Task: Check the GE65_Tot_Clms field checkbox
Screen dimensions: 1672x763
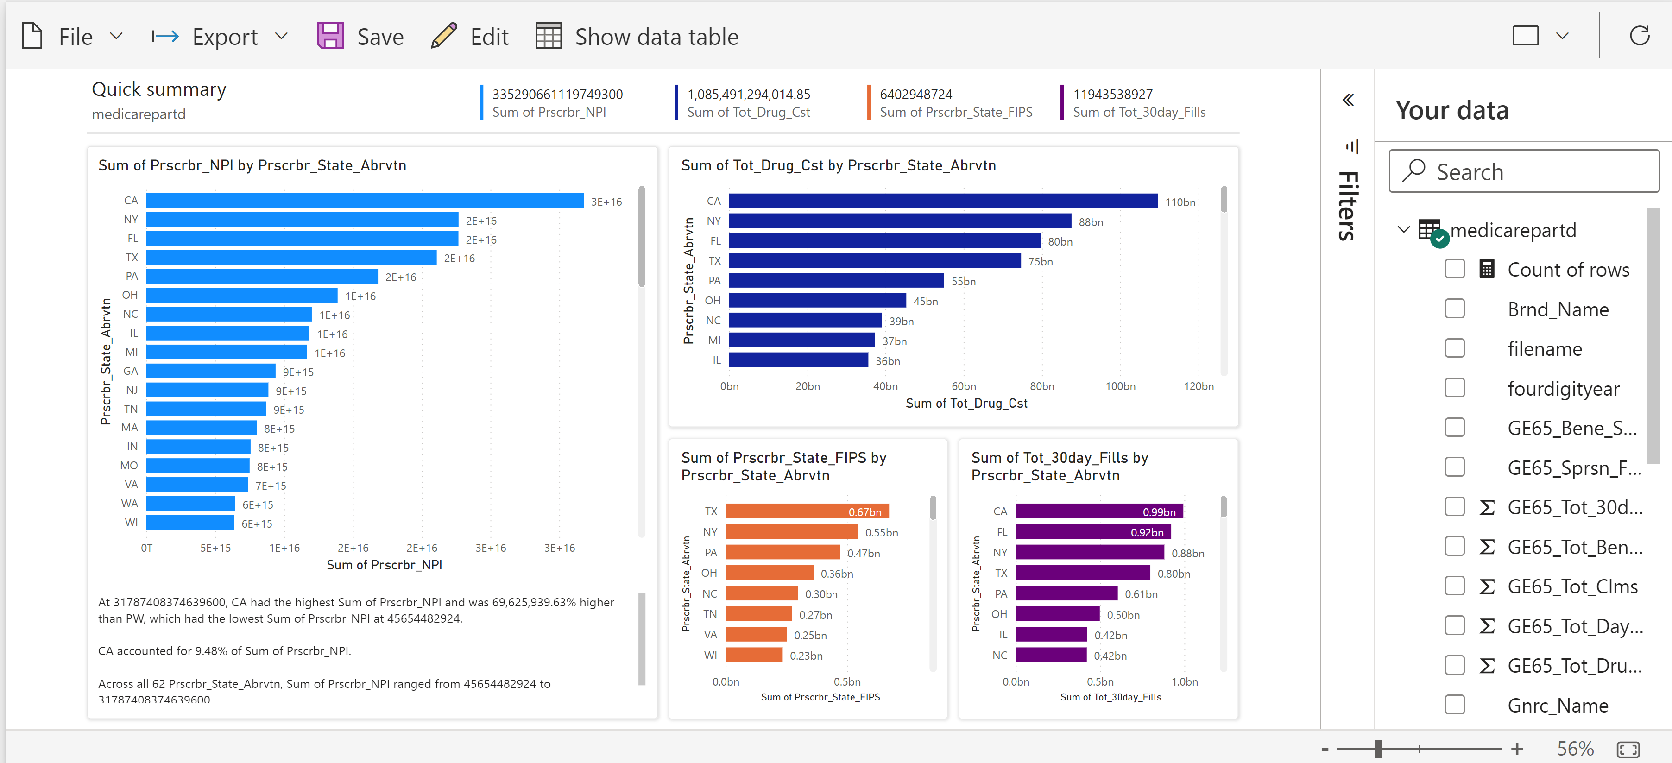Action: click(1455, 586)
